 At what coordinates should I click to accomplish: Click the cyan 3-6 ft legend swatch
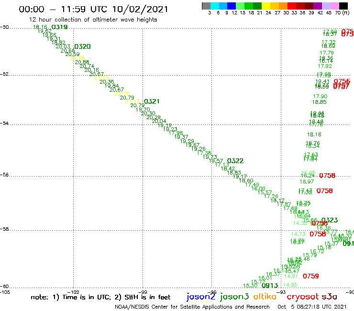click(x=215, y=6)
